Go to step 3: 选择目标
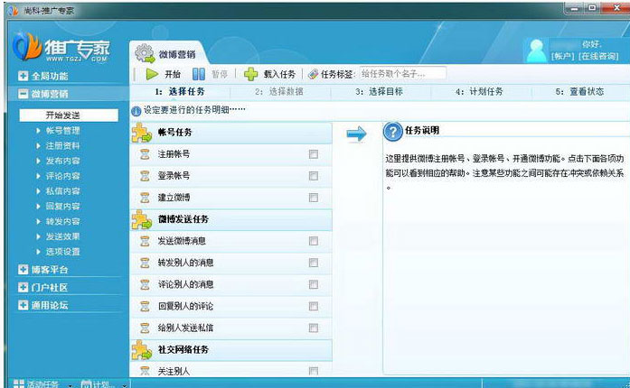The height and width of the screenshot is (388, 630). point(380,91)
